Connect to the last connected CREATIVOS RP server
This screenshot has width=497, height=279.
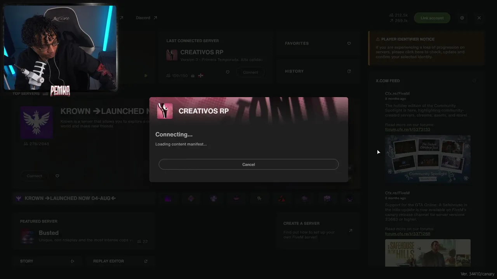pyautogui.click(x=250, y=72)
